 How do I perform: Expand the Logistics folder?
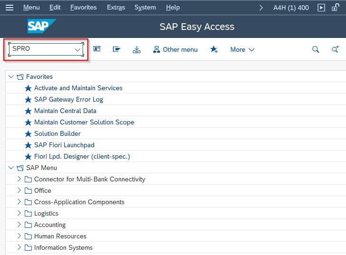(19, 213)
